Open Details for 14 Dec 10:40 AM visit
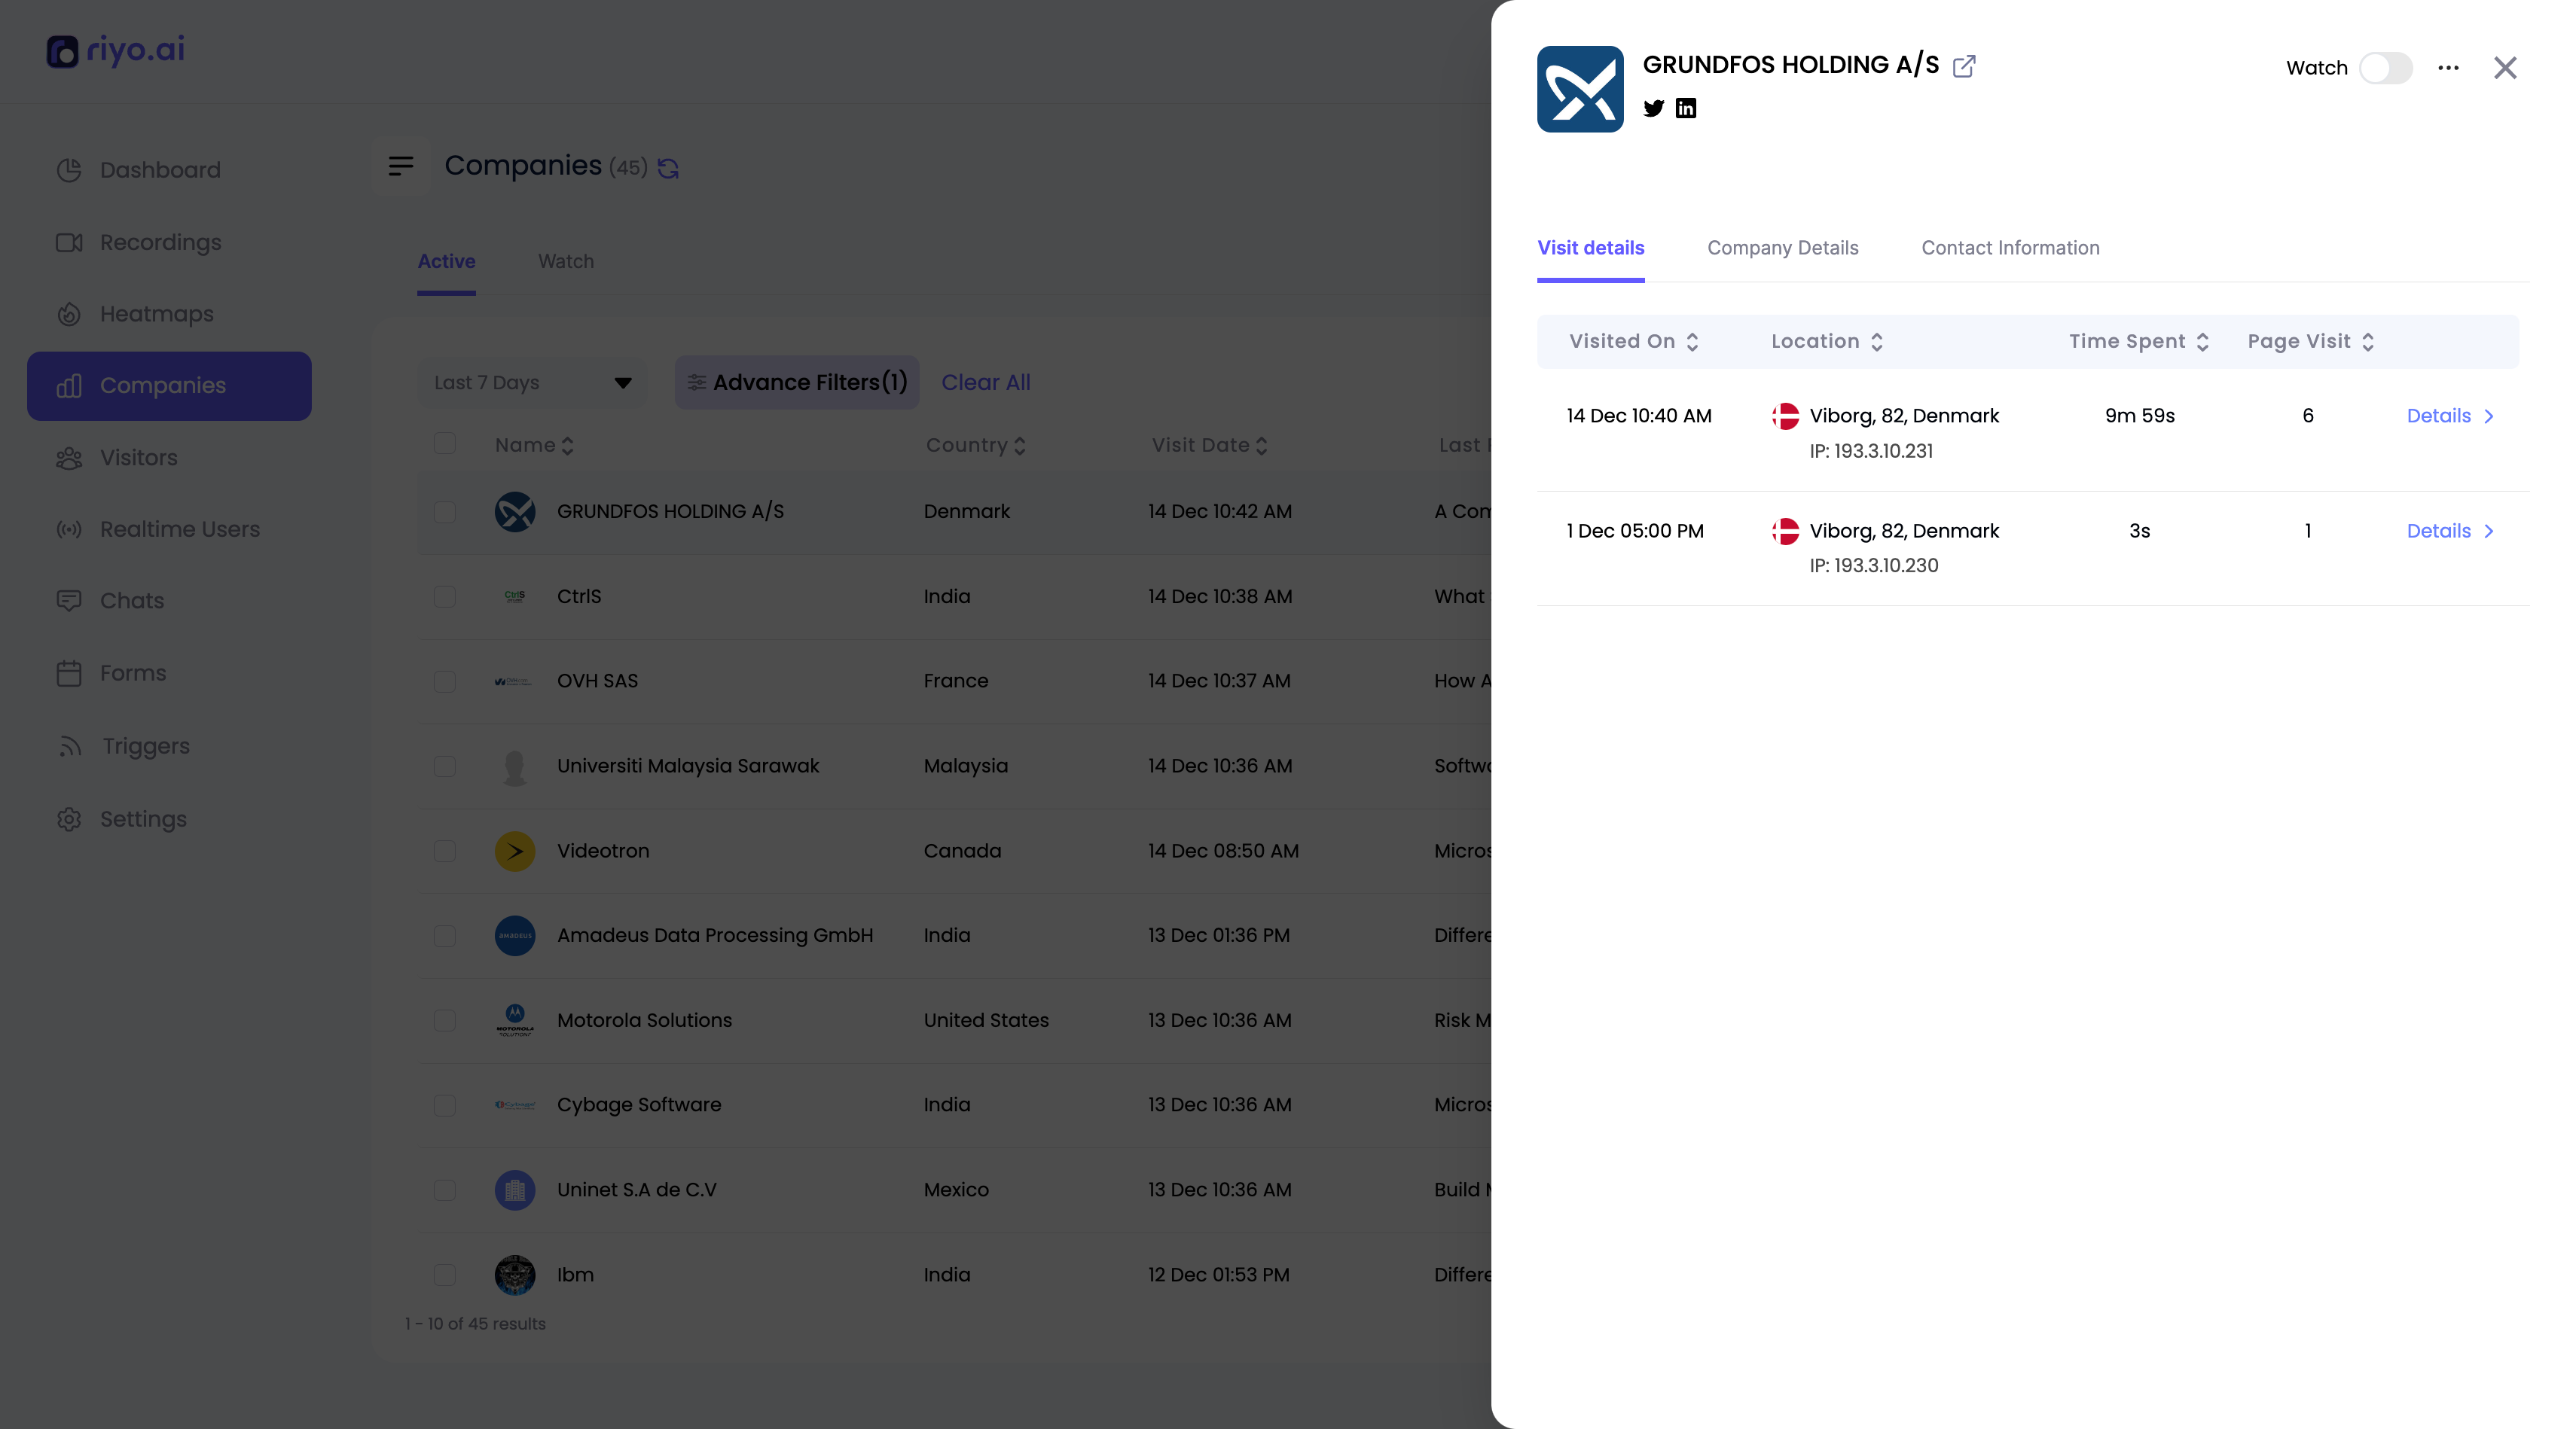Viewport: 2576px width, 1429px height. (x=2449, y=416)
